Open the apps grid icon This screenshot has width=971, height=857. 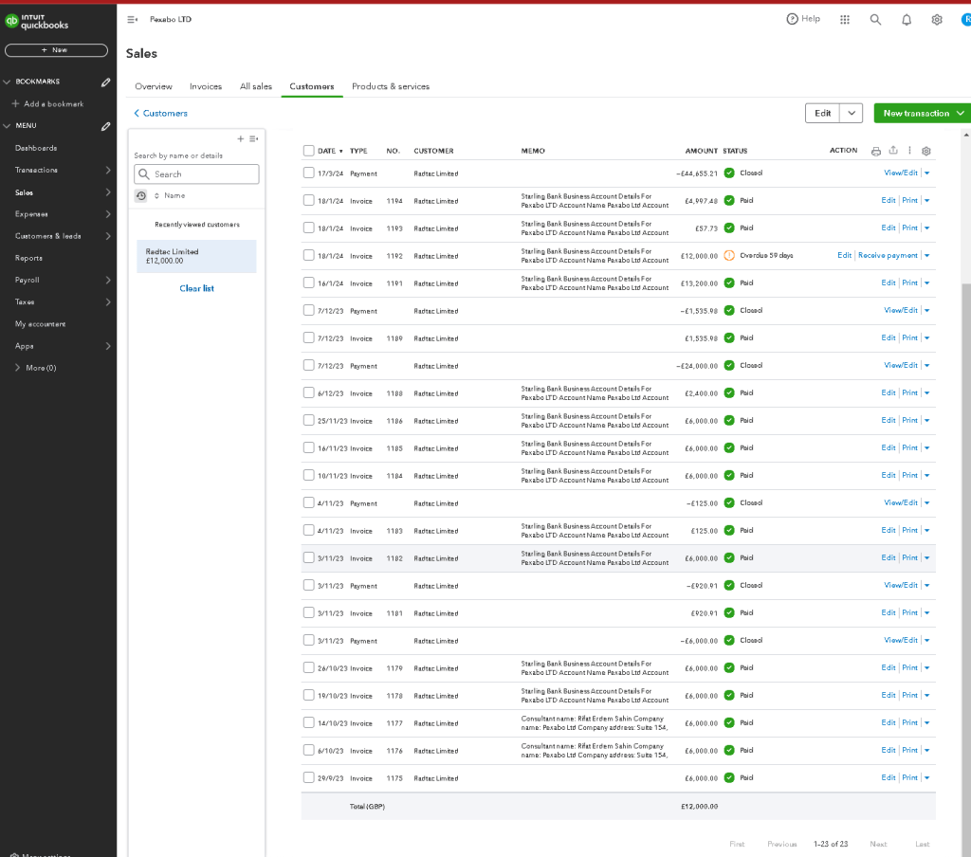tap(844, 19)
